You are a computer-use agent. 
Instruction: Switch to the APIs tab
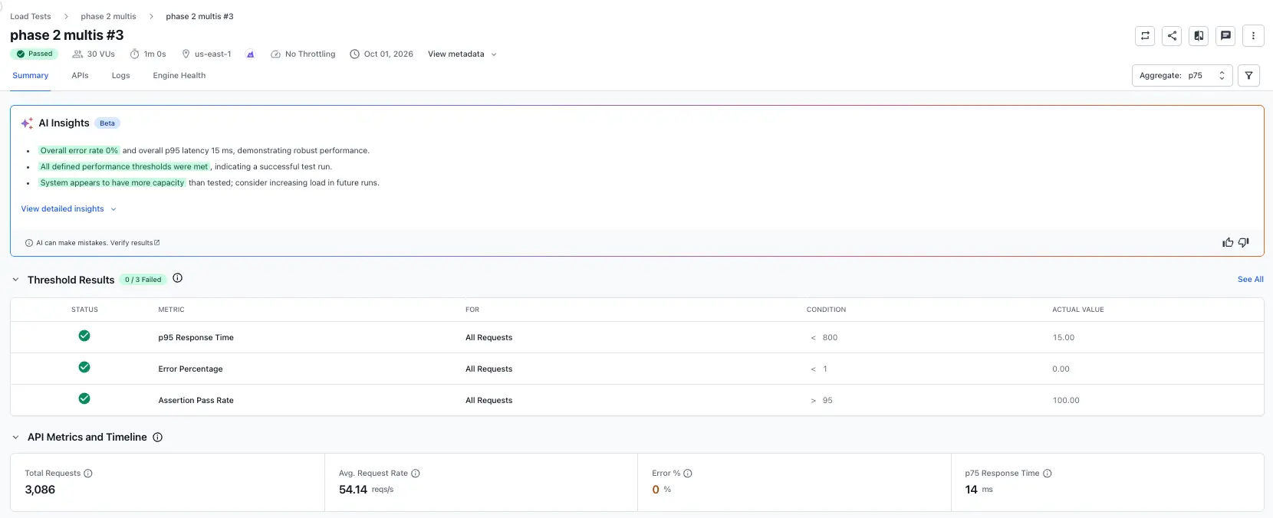point(80,76)
